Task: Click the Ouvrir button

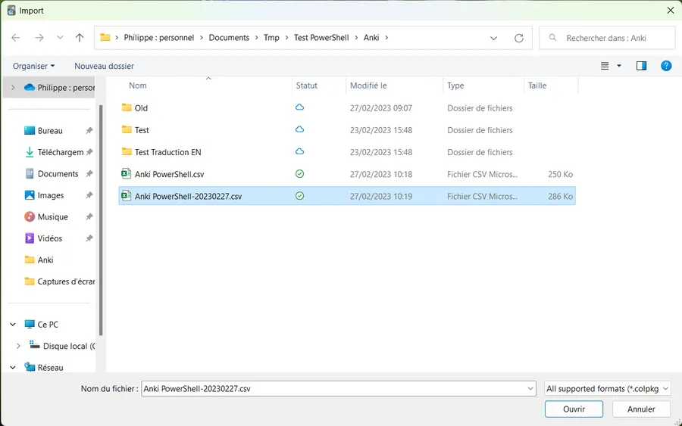Action: [x=574, y=409]
